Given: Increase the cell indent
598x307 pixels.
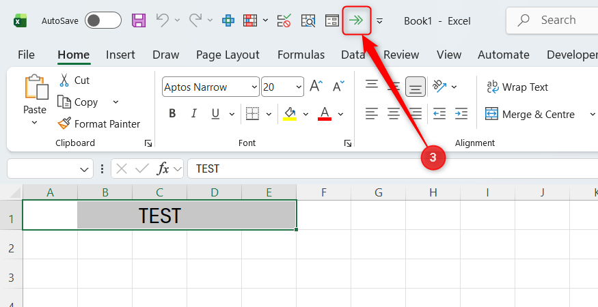Looking at the screenshot, I should click(461, 113).
